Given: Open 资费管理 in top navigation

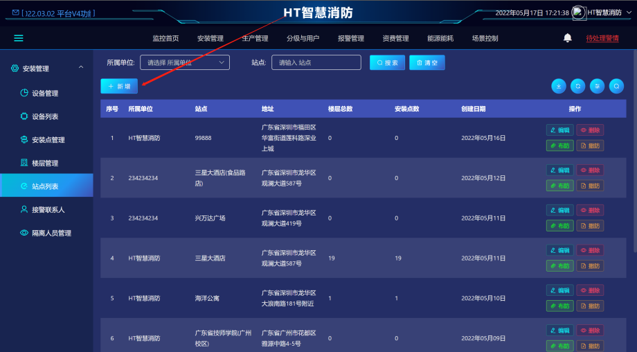Looking at the screenshot, I should tap(395, 38).
